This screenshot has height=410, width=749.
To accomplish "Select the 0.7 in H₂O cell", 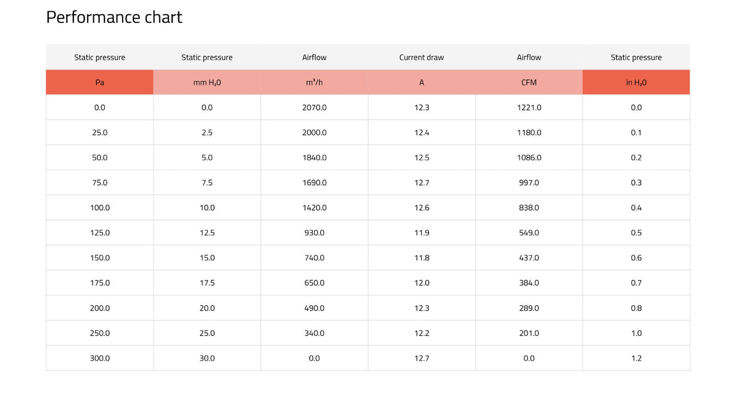I will [636, 283].
